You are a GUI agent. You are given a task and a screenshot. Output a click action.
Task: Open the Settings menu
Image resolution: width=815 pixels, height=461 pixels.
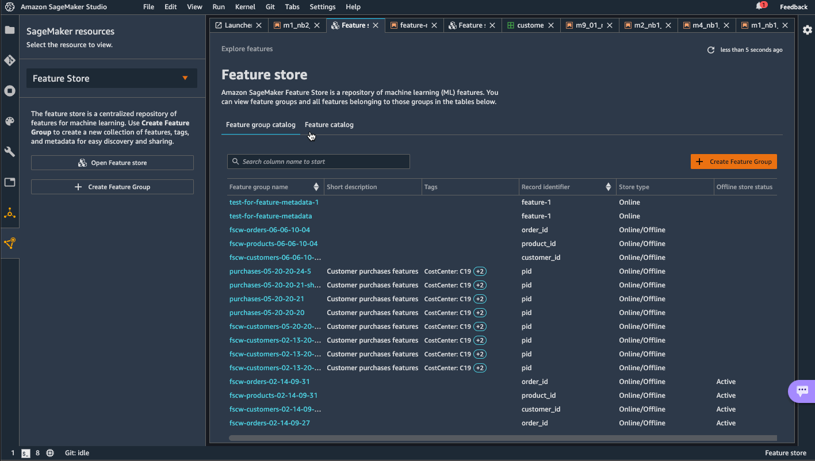tap(323, 7)
